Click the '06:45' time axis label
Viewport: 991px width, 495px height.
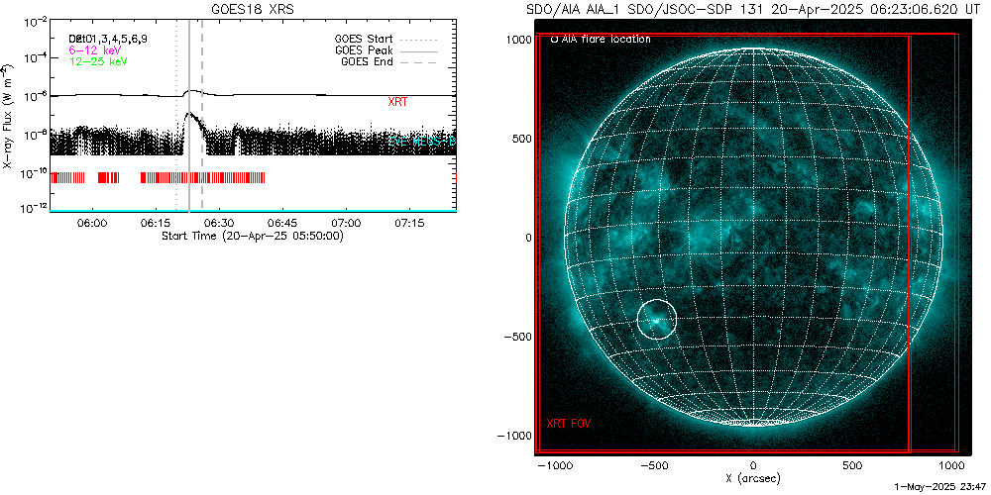283,224
